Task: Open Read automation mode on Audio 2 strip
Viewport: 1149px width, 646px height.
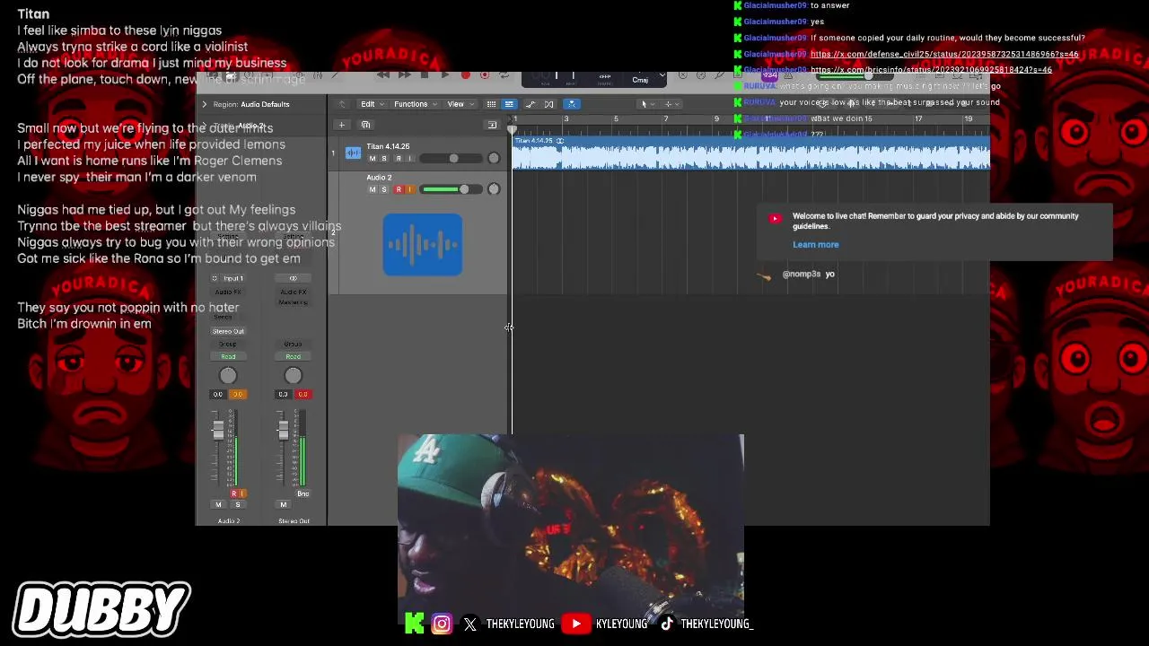Action: pos(228,357)
